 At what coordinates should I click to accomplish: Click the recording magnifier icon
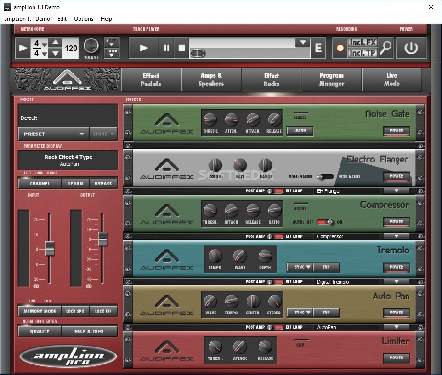385,48
